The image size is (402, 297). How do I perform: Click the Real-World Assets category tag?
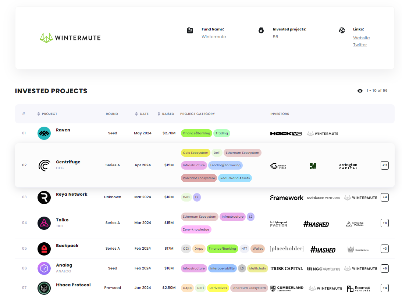coord(235,178)
